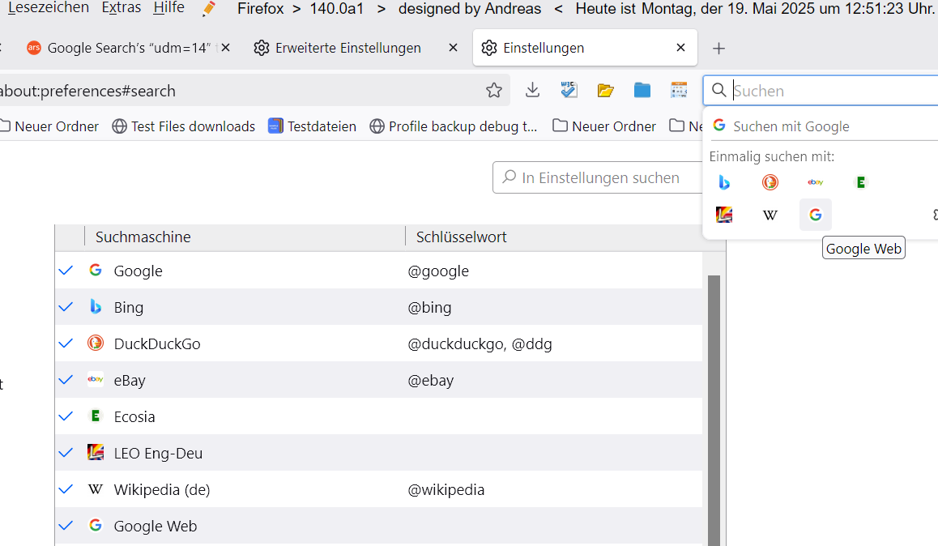Open first Neuer Ordner bookmark folder

49,126
